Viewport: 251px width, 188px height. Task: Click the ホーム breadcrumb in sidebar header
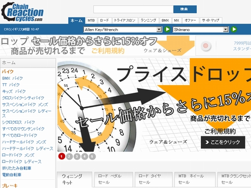click(9, 63)
